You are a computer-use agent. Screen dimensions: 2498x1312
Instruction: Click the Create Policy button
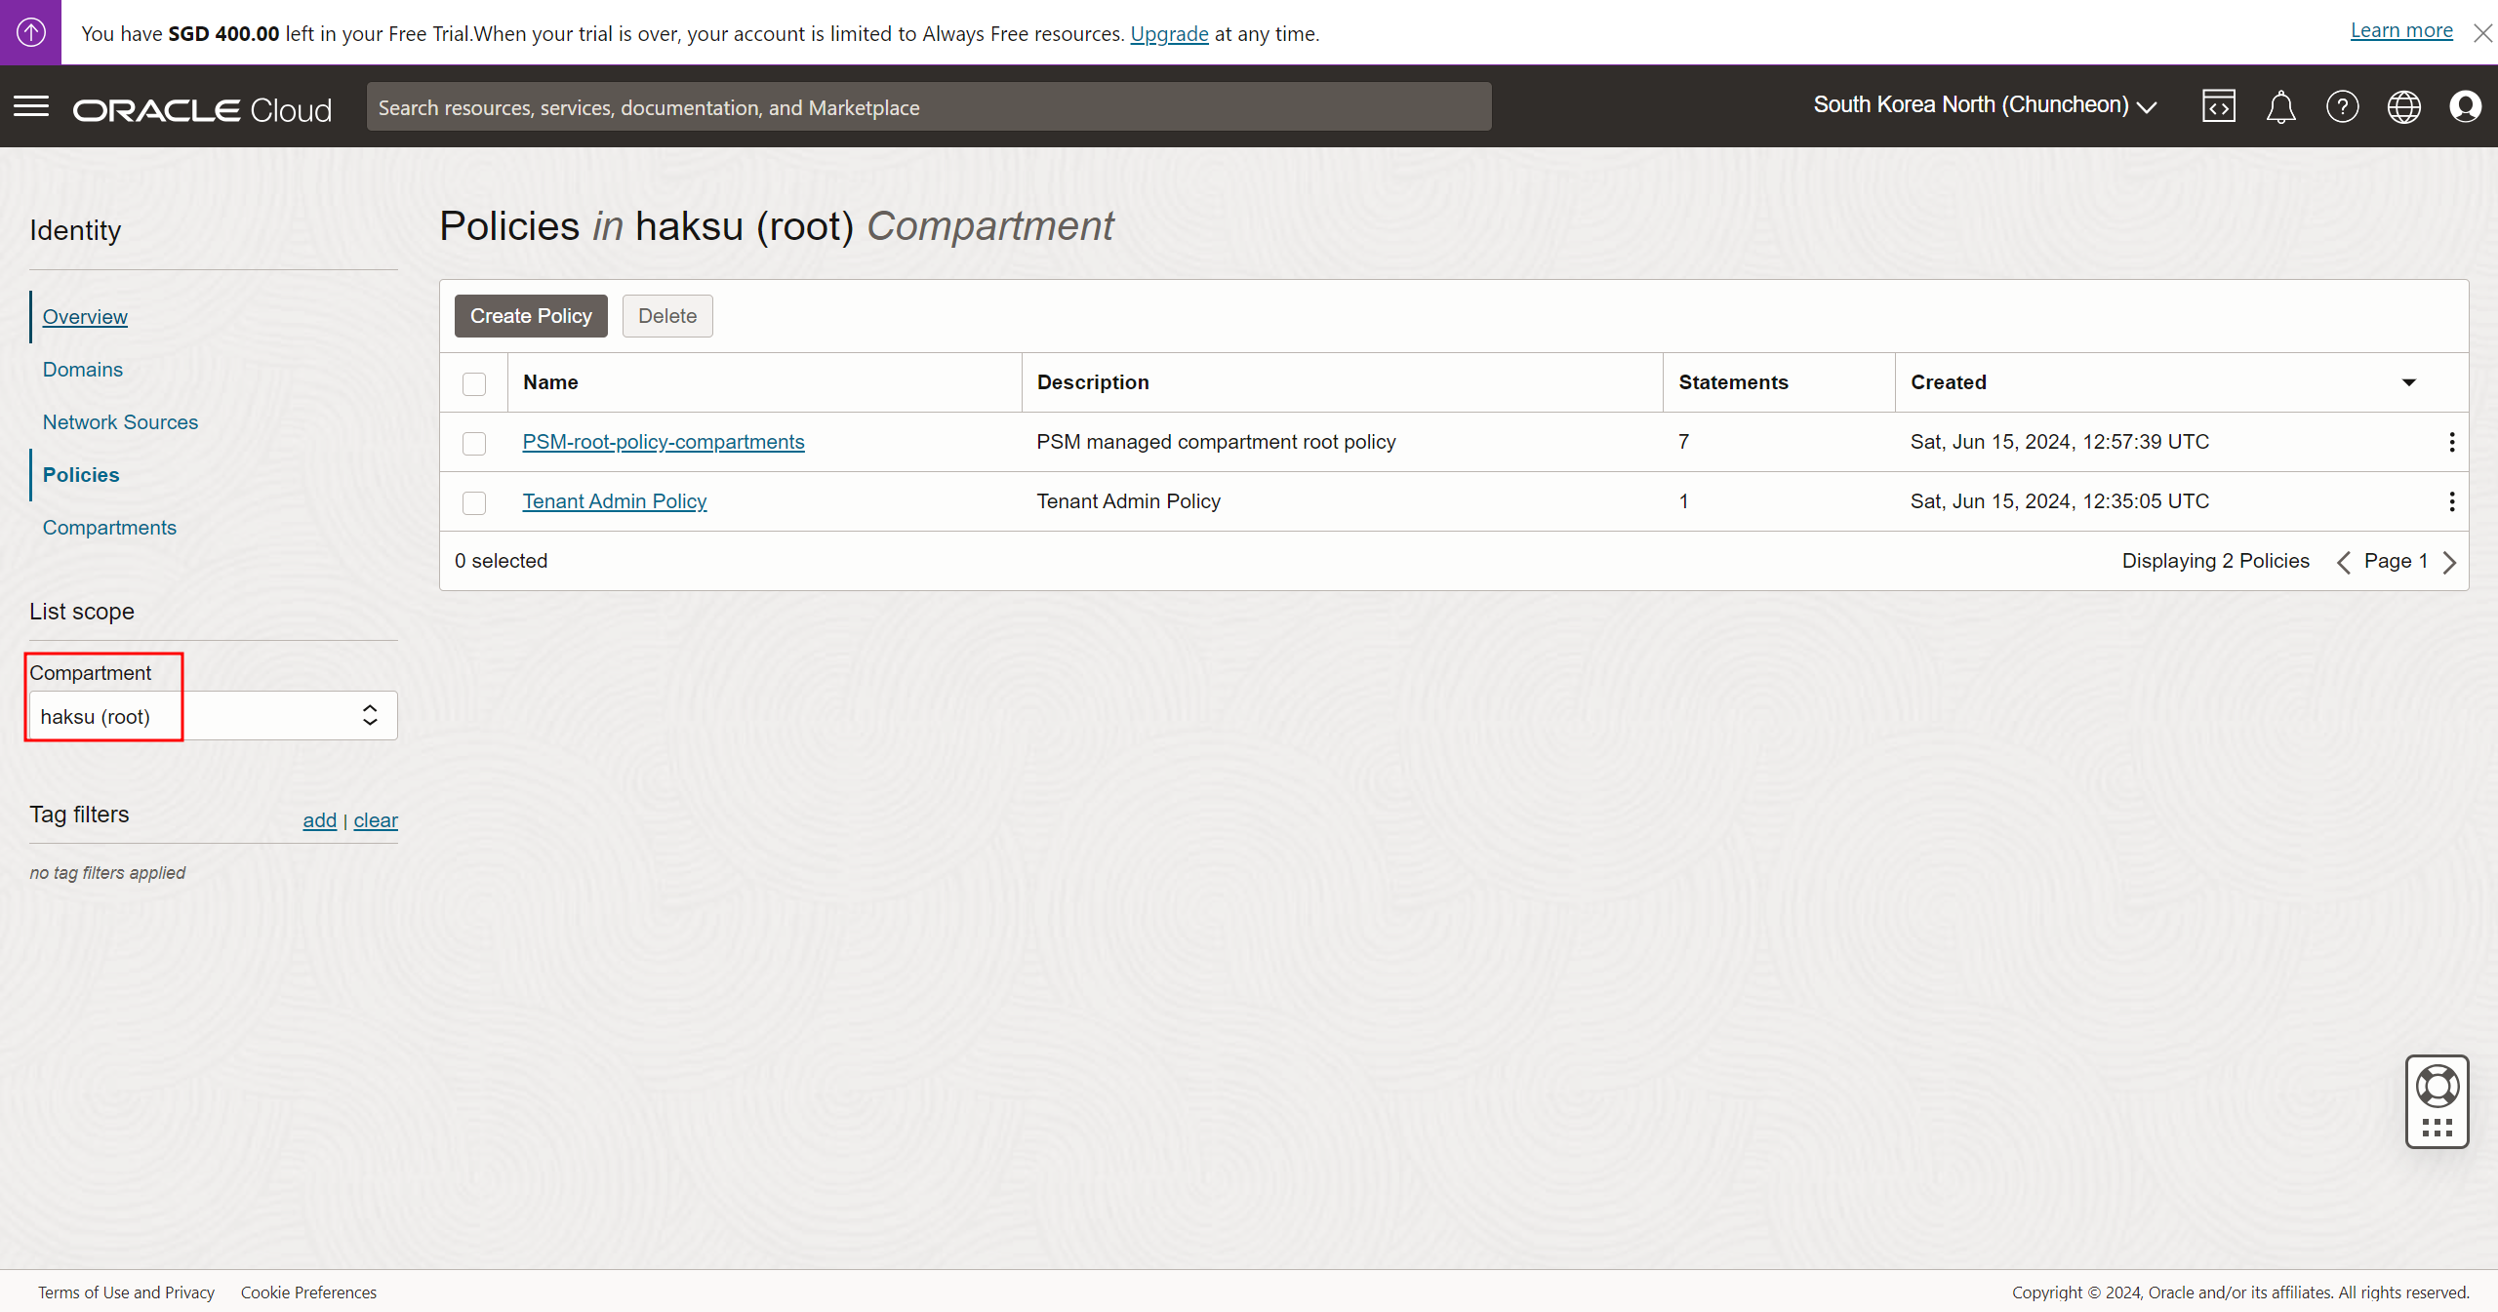(531, 316)
